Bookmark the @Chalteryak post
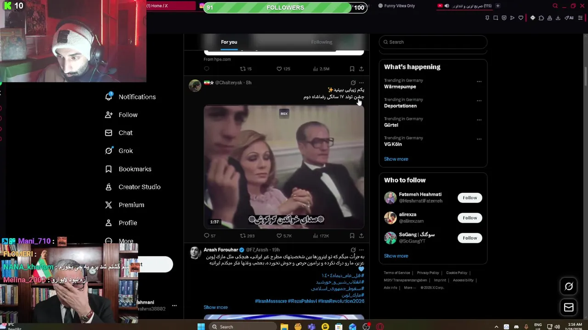This screenshot has height=330, width=588. click(x=352, y=236)
